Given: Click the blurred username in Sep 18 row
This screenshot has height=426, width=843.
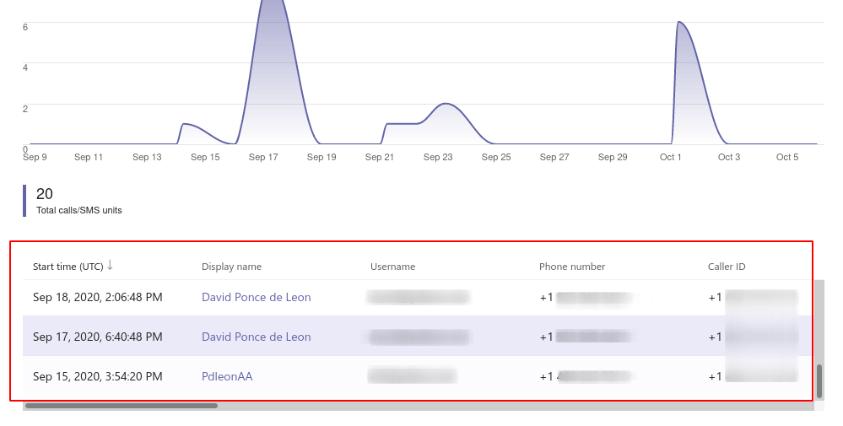Looking at the screenshot, I should (x=418, y=297).
